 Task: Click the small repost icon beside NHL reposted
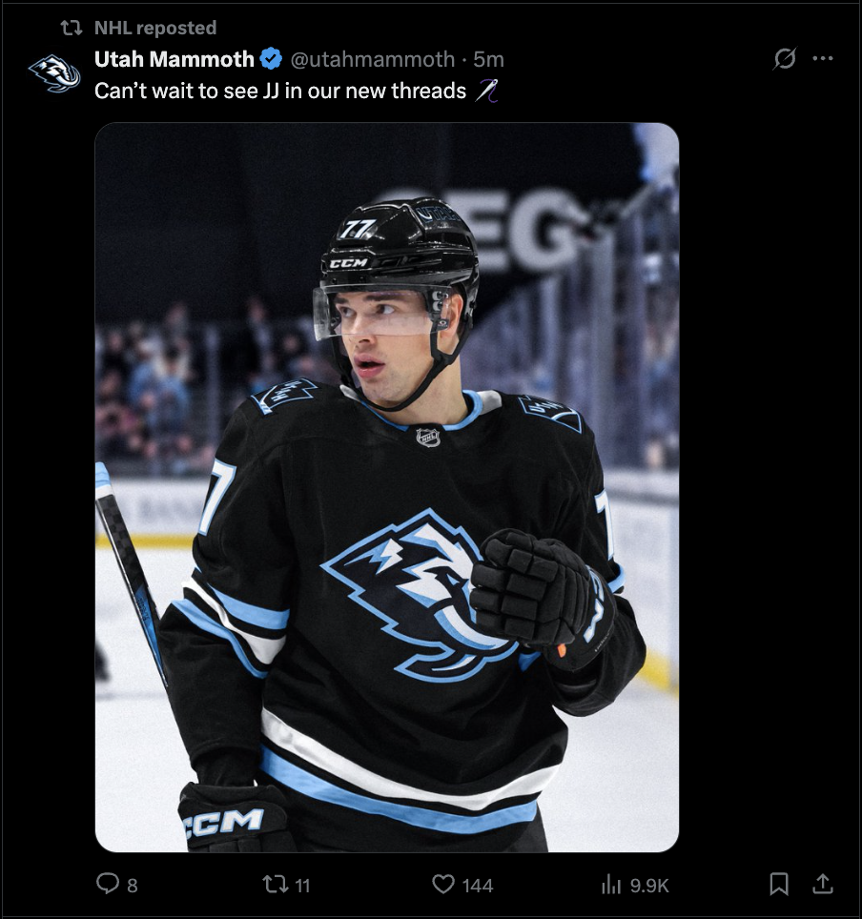[72, 28]
